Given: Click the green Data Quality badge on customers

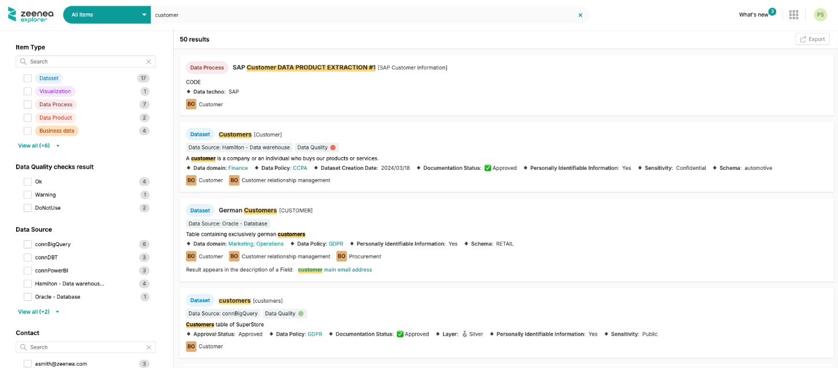Looking at the screenshot, I should [x=300, y=314].
